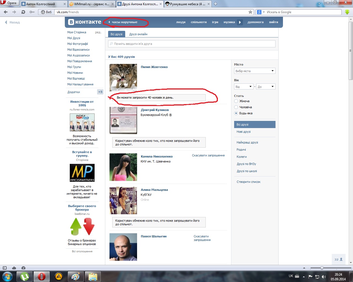Go forward using the browser forward arrow

coord(14,12)
